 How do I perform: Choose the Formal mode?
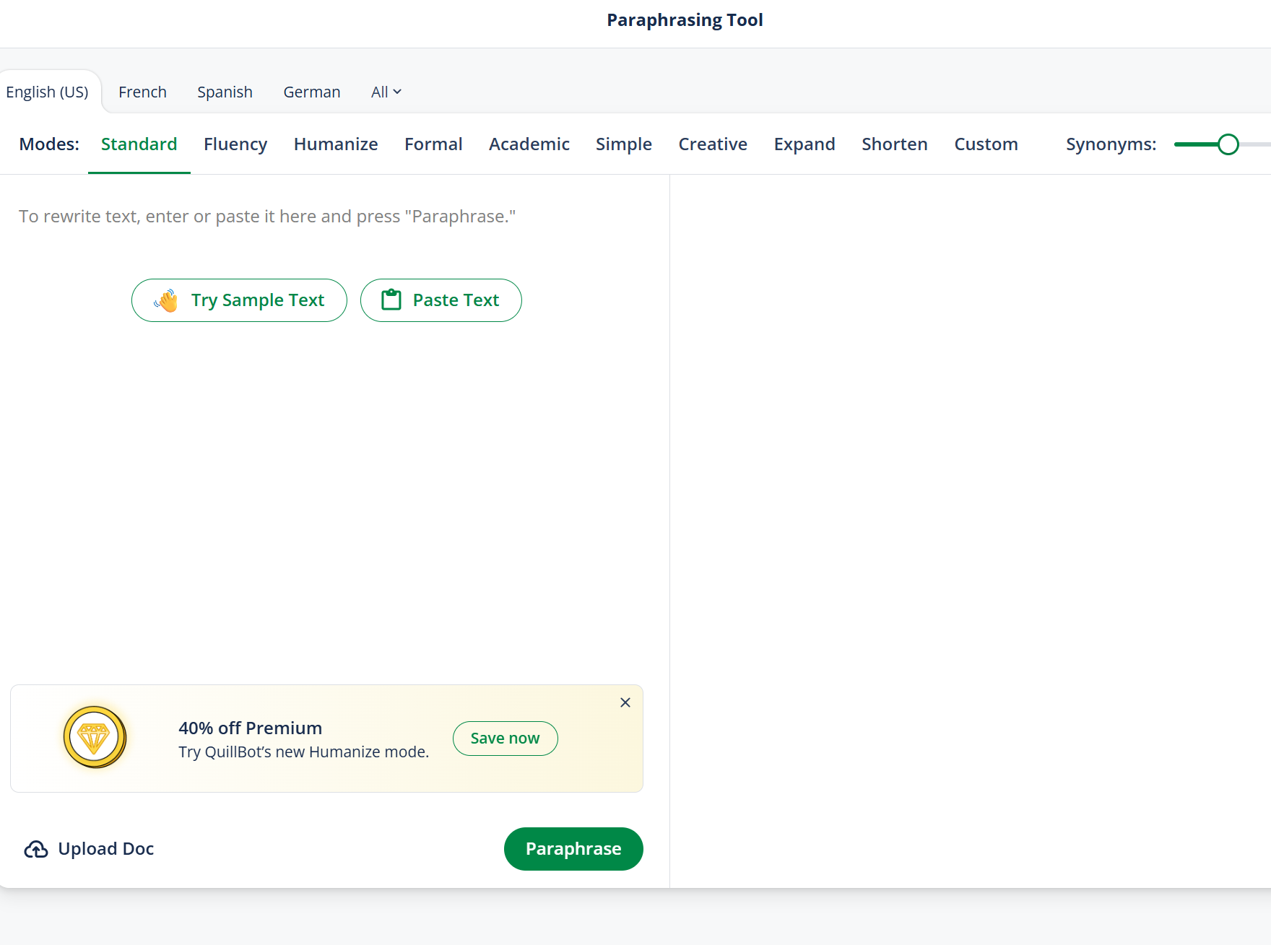[433, 144]
